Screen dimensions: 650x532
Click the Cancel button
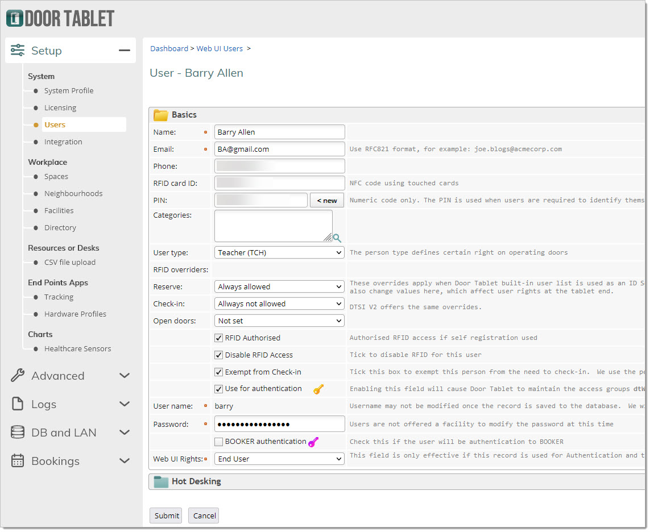204,516
